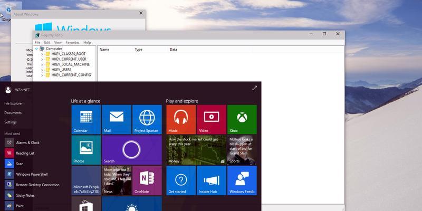Click the Scan app icon
This screenshot has height=211, width=422.
9,164
